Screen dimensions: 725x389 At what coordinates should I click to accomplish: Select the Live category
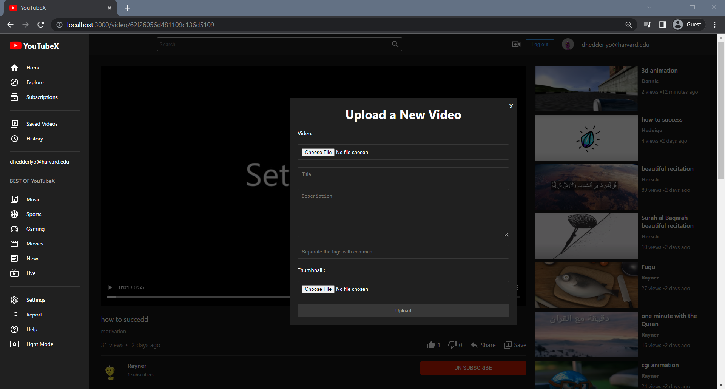[31, 273]
